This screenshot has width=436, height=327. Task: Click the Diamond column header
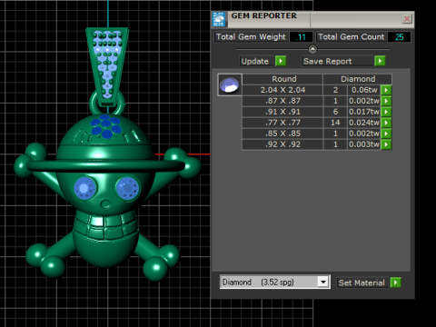click(x=358, y=79)
